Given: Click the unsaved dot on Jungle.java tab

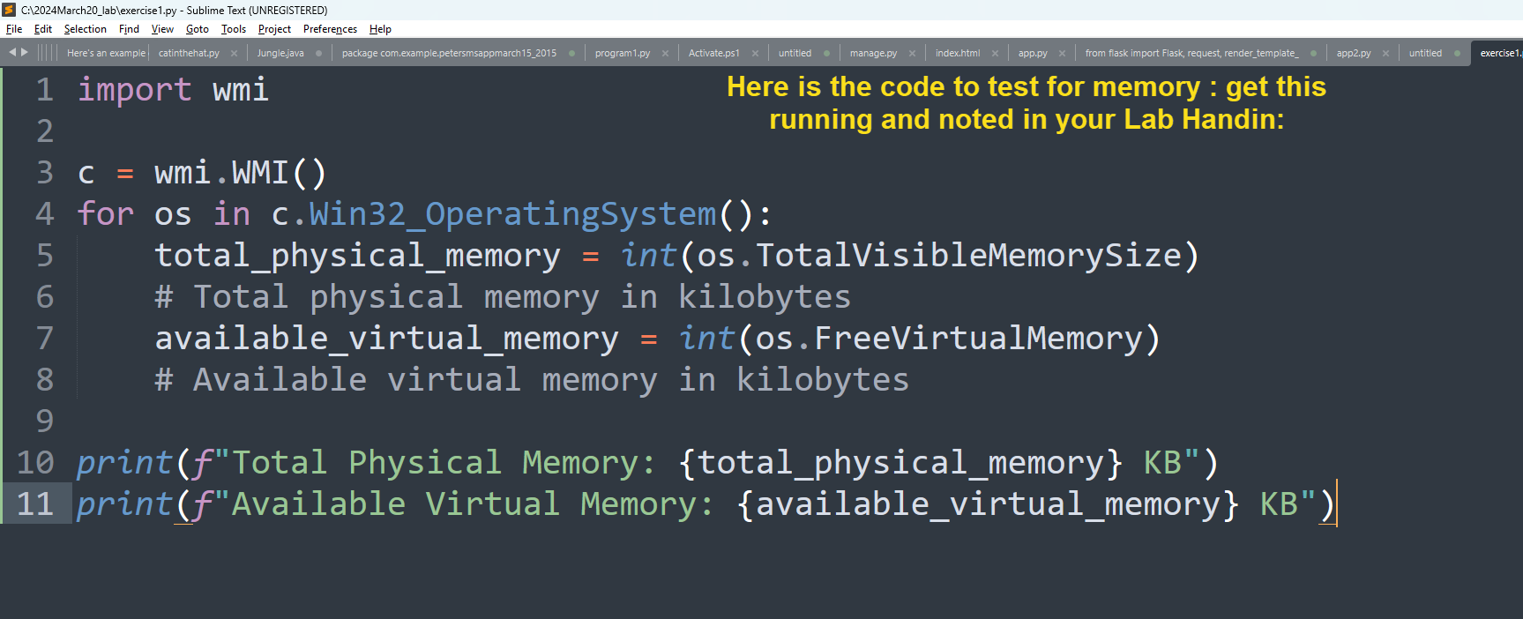Looking at the screenshot, I should click(318, 53).
